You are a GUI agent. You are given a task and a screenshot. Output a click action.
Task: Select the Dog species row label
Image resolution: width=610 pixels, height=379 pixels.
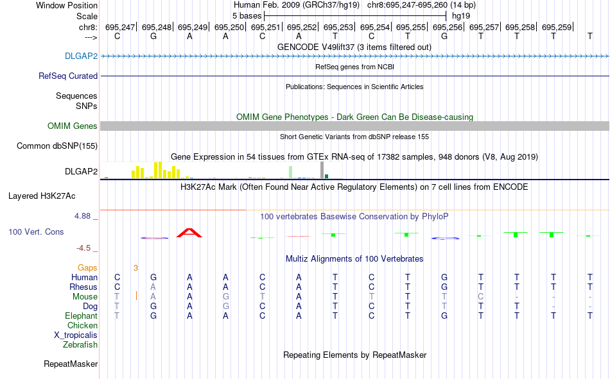[90, 307]
